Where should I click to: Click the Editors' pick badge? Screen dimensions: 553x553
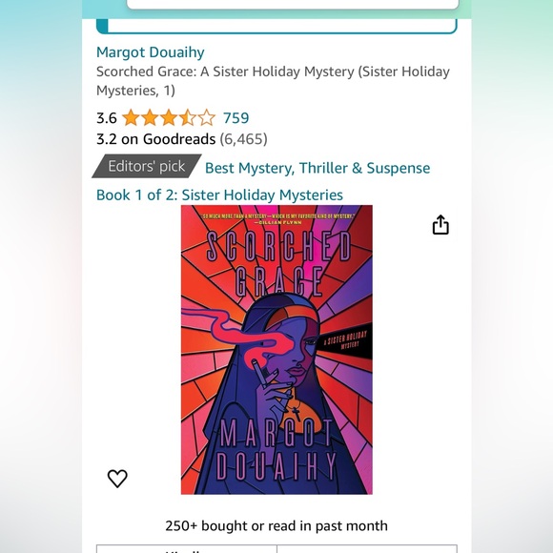coord(147,166)
